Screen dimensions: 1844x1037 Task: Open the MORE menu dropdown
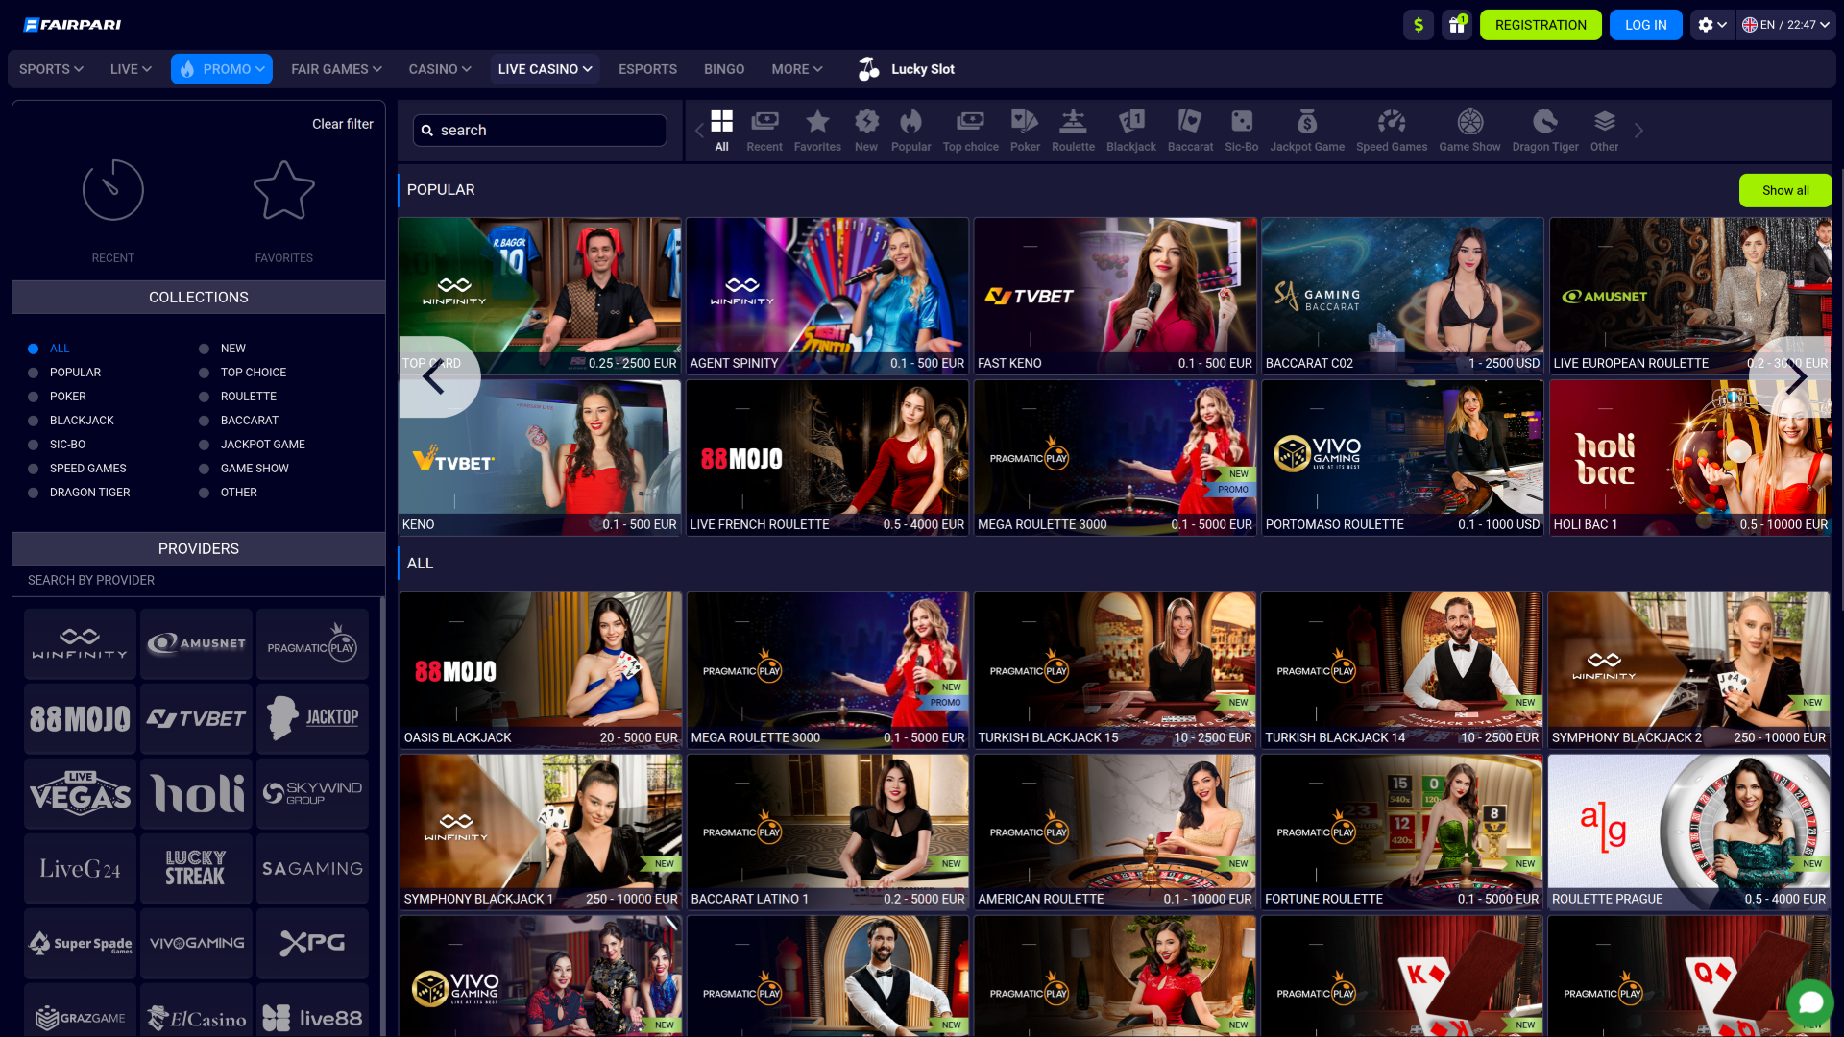(x=795, y=68)
